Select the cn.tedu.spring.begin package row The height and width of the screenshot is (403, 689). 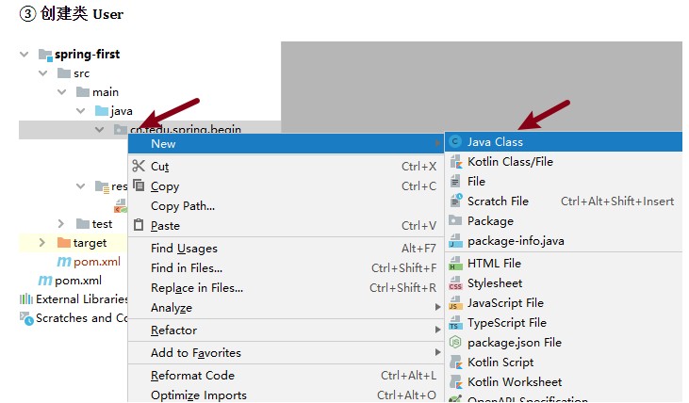[x=150, y=130]
